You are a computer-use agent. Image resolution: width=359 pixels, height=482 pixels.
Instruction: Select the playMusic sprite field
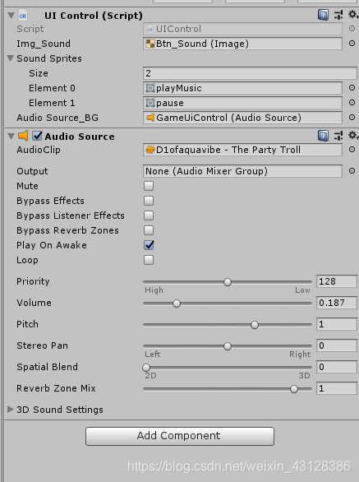[x=242, y=88]
